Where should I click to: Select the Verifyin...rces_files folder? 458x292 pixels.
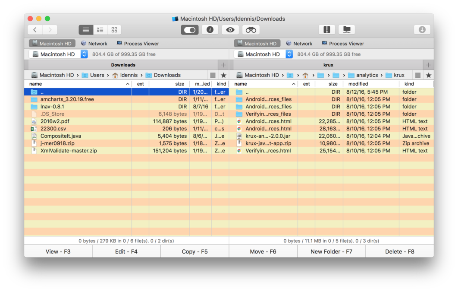point(332,114)
